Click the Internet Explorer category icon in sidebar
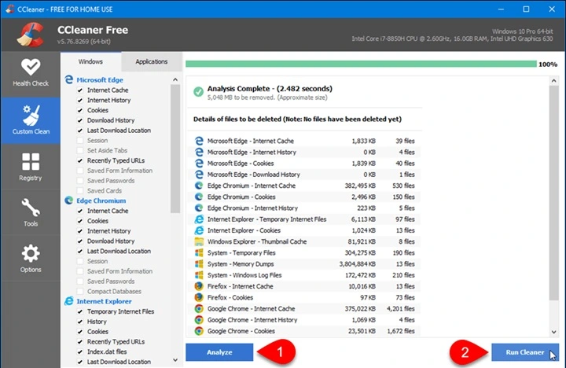The width and height of the screenshot is (566, 368). pos(69,301)
